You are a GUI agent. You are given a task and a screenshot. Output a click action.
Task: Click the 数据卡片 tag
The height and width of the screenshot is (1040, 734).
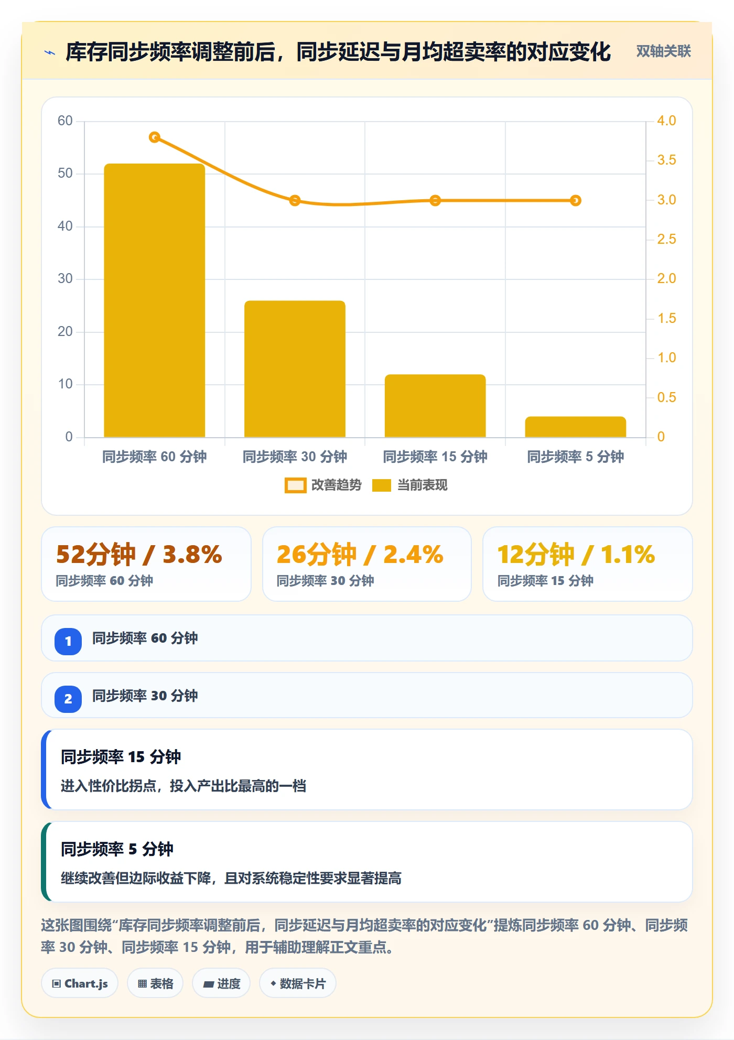coord(298,983)
